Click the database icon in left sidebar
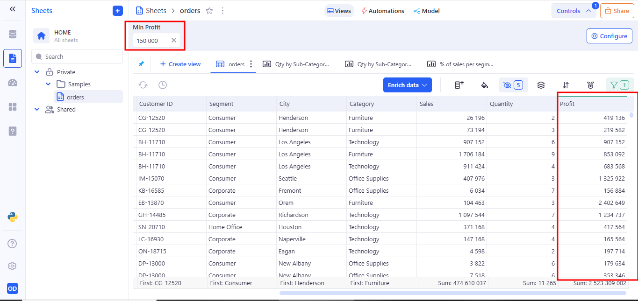The height and width of the screenshot is (301, 638). (x=13, y=34)
